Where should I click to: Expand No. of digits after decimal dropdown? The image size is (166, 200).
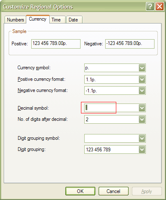click(142, 119)
